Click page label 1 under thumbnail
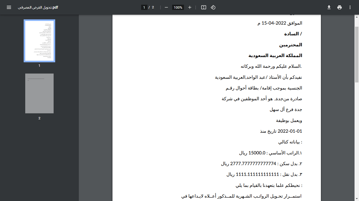 (39, 66)
